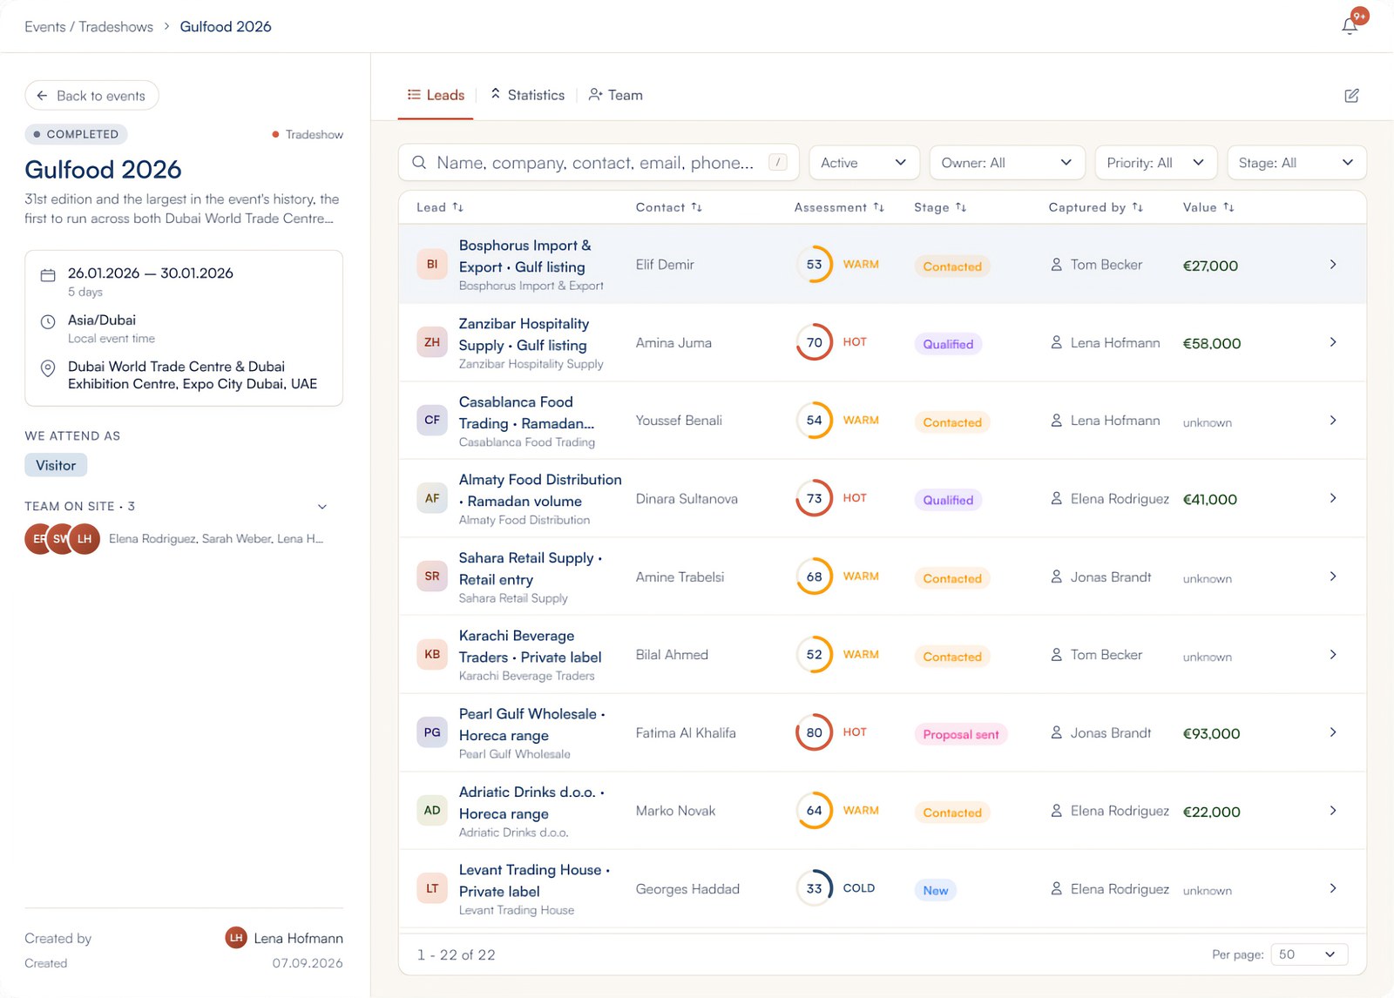
Task: Sort by the Lead column arrows
Action: (x=458, y=207)
